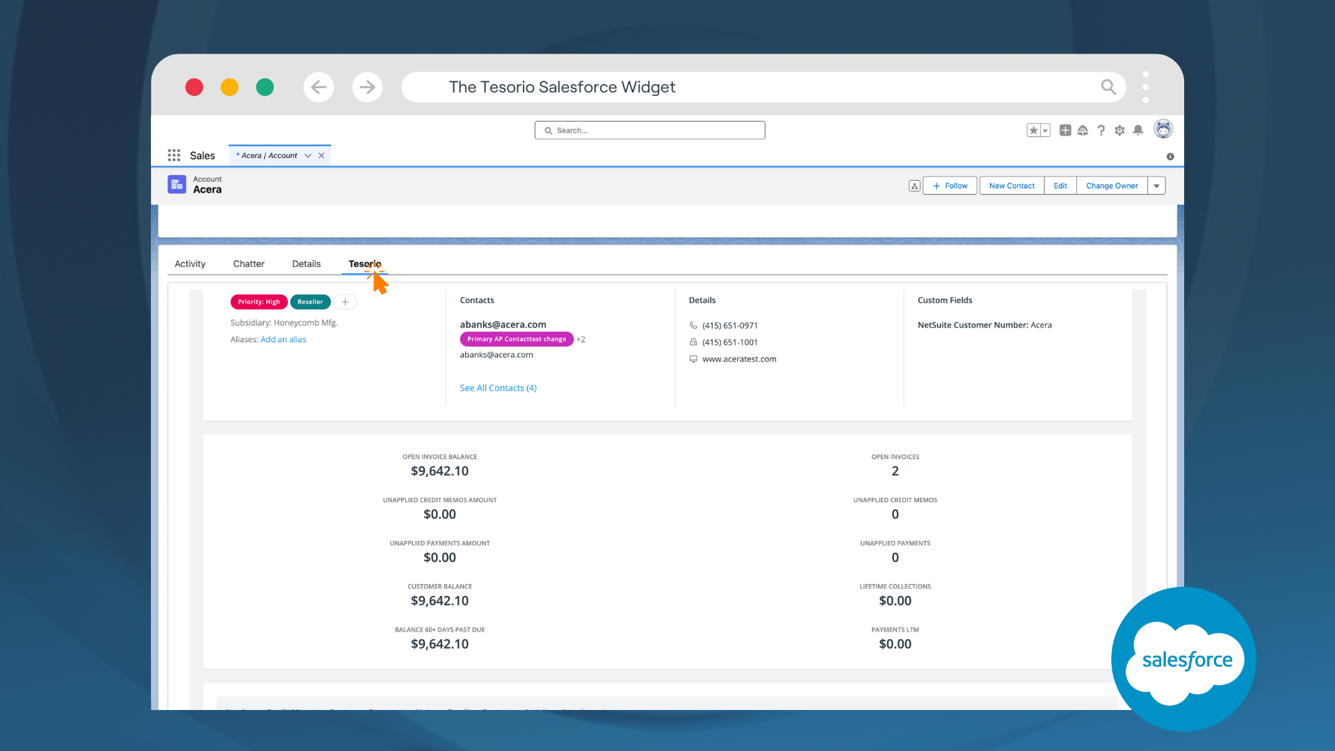Viewport: 1335px width, 751px height.
Task: Click phone number (415) 651-0971
Action: pos(730,325)
